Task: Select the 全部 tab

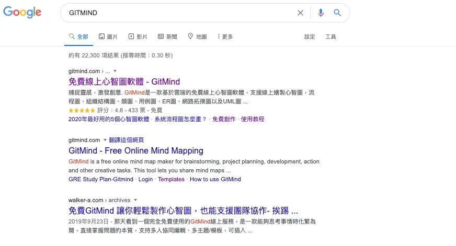Action: pyautogui.click(x=78, y=37)
